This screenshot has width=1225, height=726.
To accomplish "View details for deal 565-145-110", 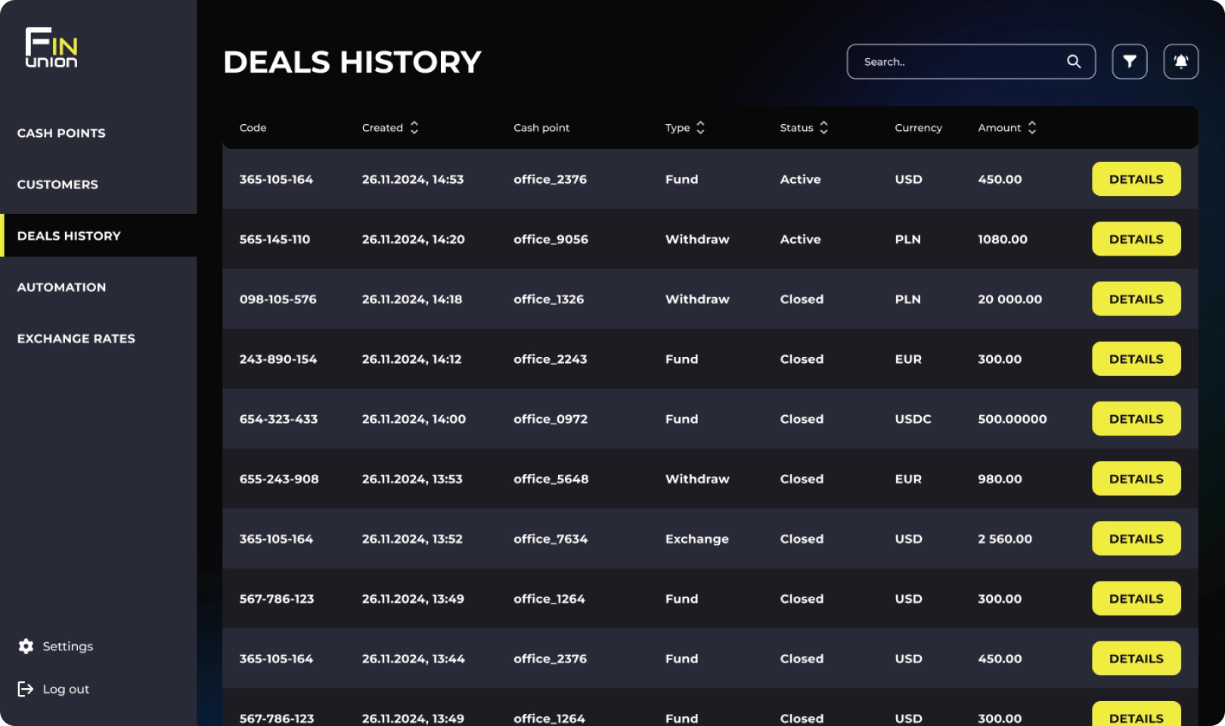I will [x=1136, y=239].
